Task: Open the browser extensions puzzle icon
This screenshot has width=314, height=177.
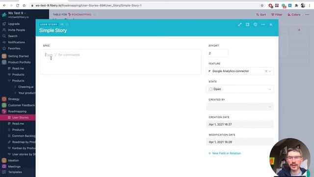Action: click(296, 5)
